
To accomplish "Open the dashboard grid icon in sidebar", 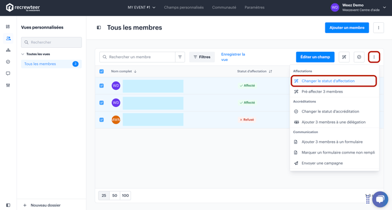I will pos(8,27).
